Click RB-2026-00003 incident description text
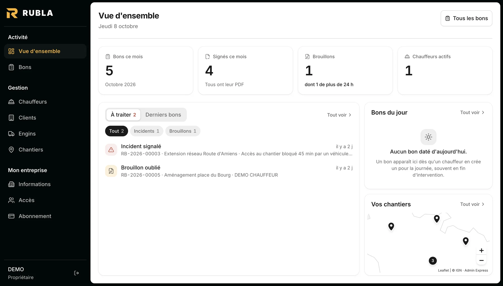 point(237,154)
